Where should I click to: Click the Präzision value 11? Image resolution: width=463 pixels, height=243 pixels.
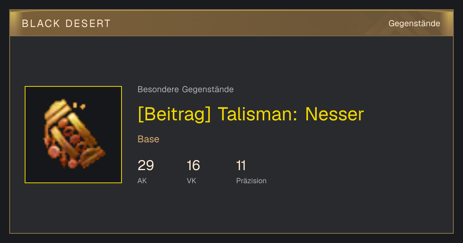click(241, 165)
